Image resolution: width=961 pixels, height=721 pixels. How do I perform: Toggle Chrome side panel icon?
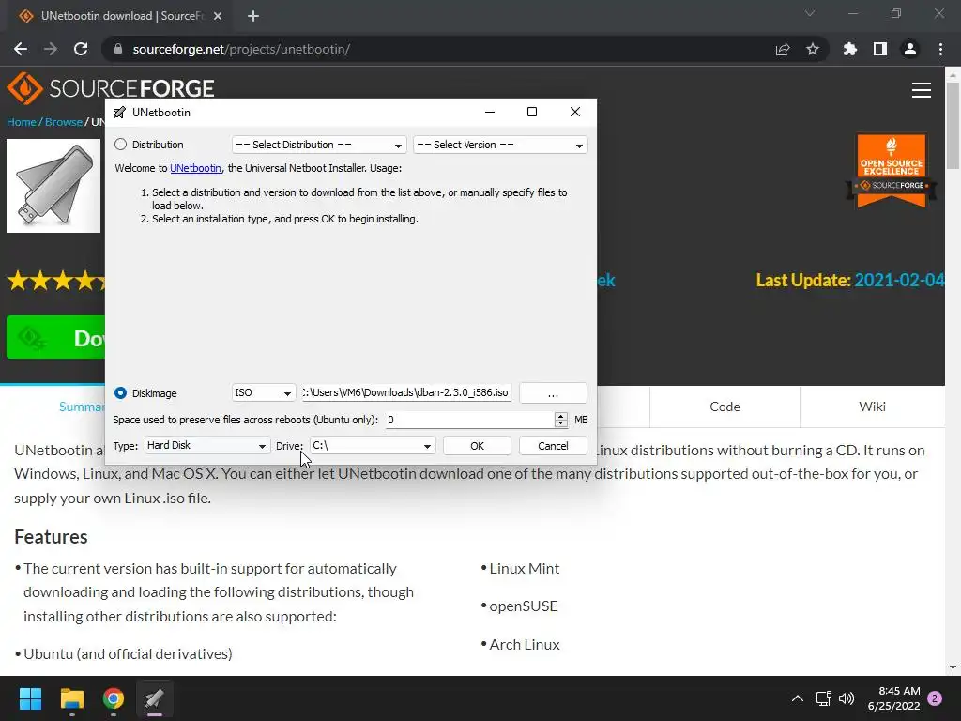880,49
